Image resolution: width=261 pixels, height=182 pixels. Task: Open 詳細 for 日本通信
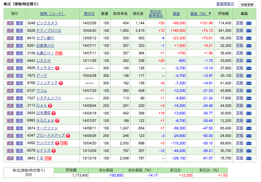240,113
